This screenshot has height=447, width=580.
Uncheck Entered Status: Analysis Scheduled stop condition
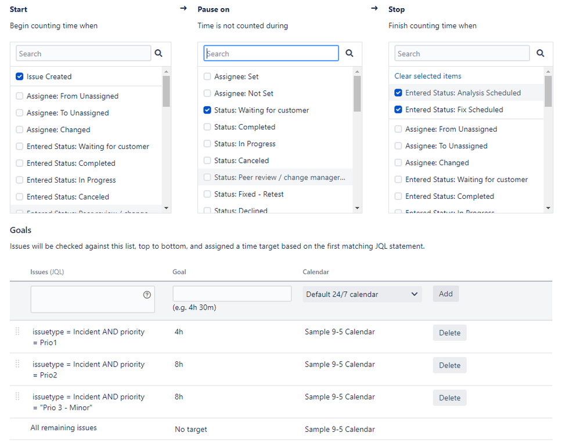(x=398, y=93)
